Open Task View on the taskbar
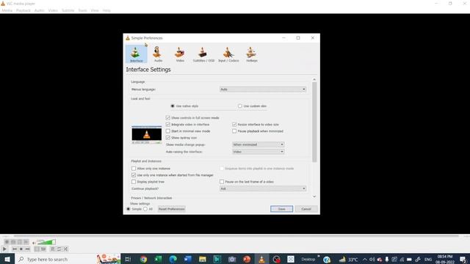The height and width of the screenshot is (264, 470). [x=128, y=259]
